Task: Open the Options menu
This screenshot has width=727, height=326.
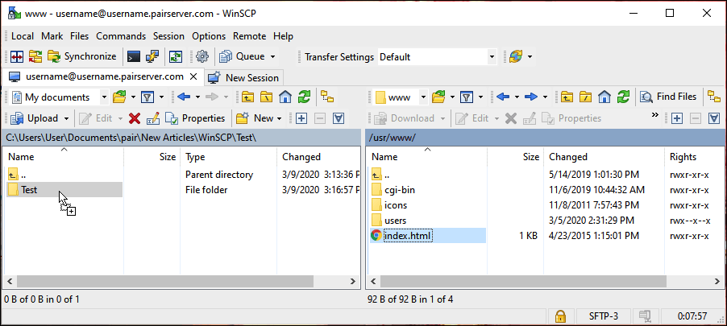Action: (x=209, y=36)
